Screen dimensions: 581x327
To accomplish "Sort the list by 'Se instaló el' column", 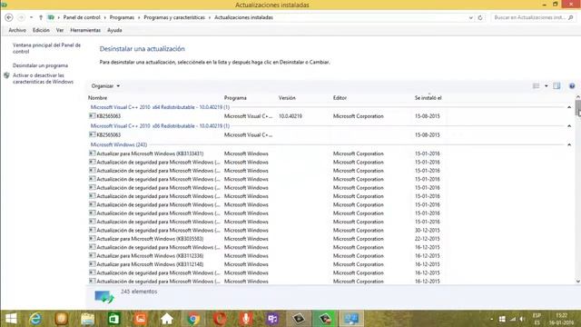I will (x=428, y=98).
